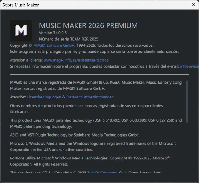Click the 'MAGIX patented technology' paragraph
Viewport: 199px width, 183px height.
[x=96, y=123]
